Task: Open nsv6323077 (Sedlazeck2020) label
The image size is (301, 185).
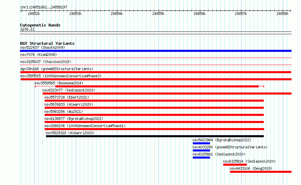Action: tap(69, 90)
